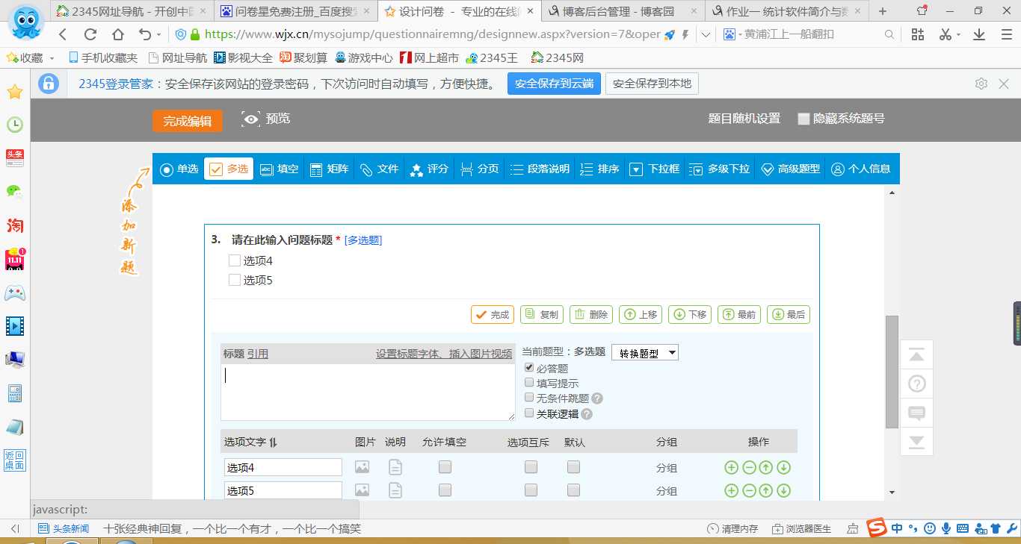
Task: Toggle 允许填空 checkbox for 选项4
Action: (445, 467)
